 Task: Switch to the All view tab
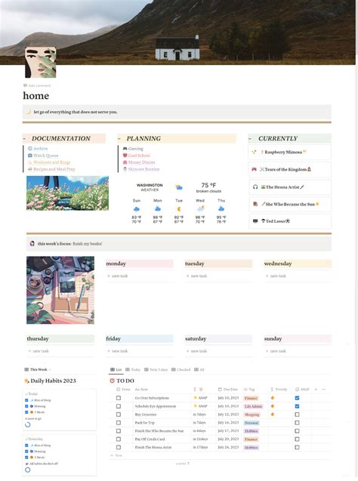tap(199, 370)
